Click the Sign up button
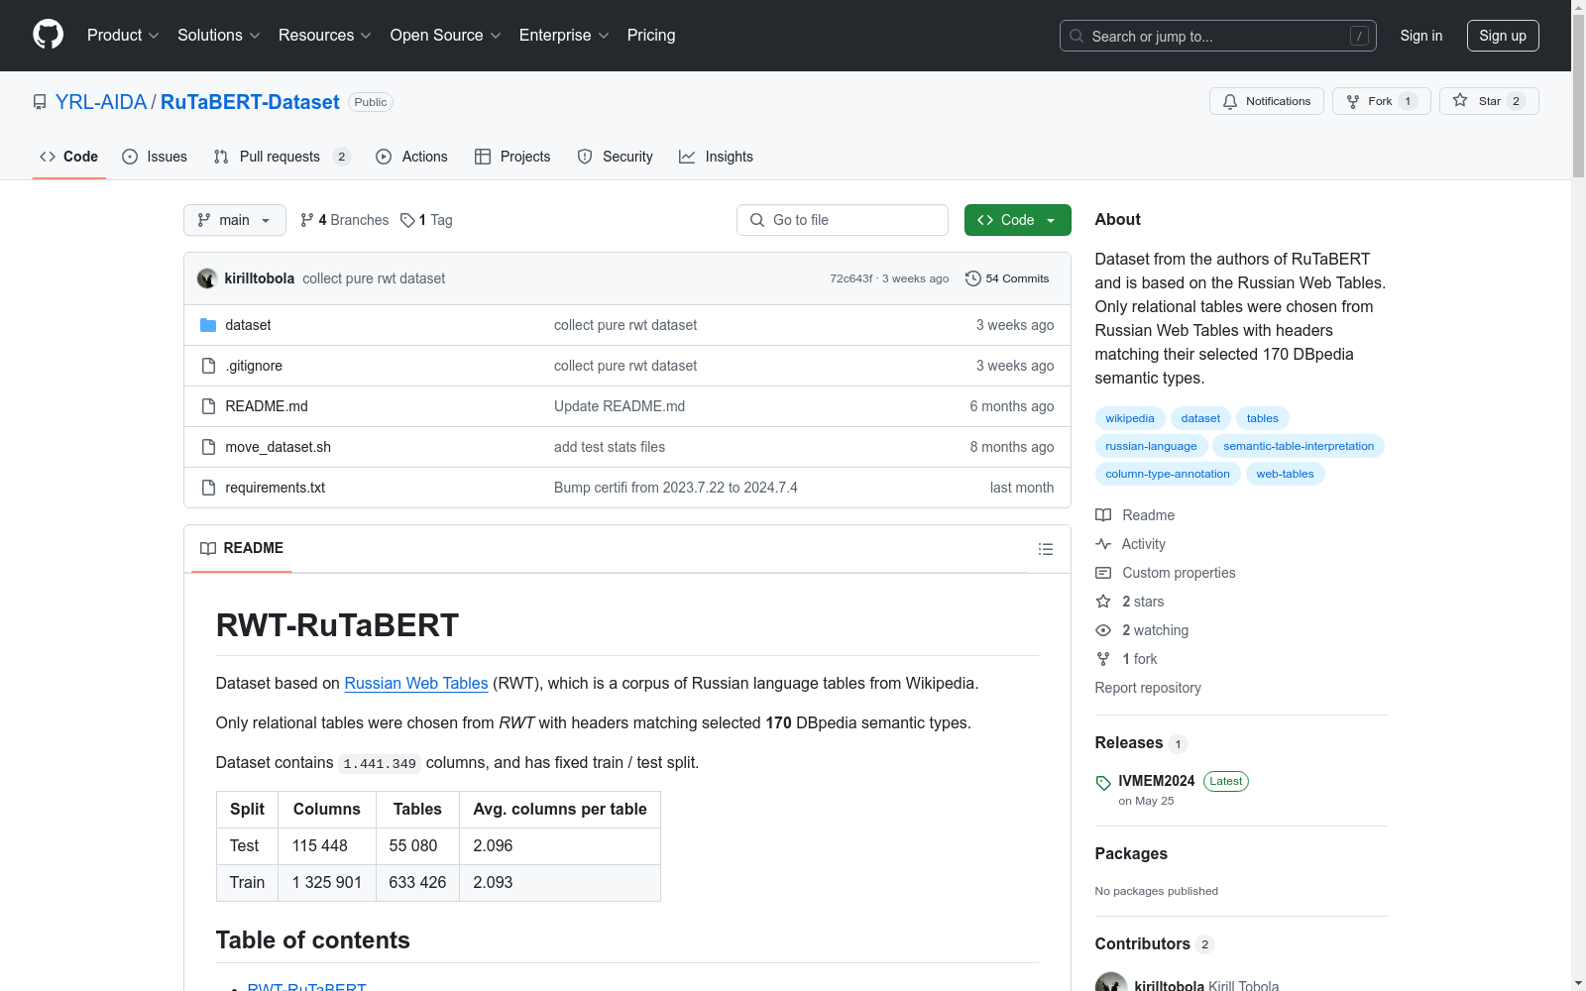Screen dimensions: 1586x991 pyautogui.click(x=1503, y=36)
